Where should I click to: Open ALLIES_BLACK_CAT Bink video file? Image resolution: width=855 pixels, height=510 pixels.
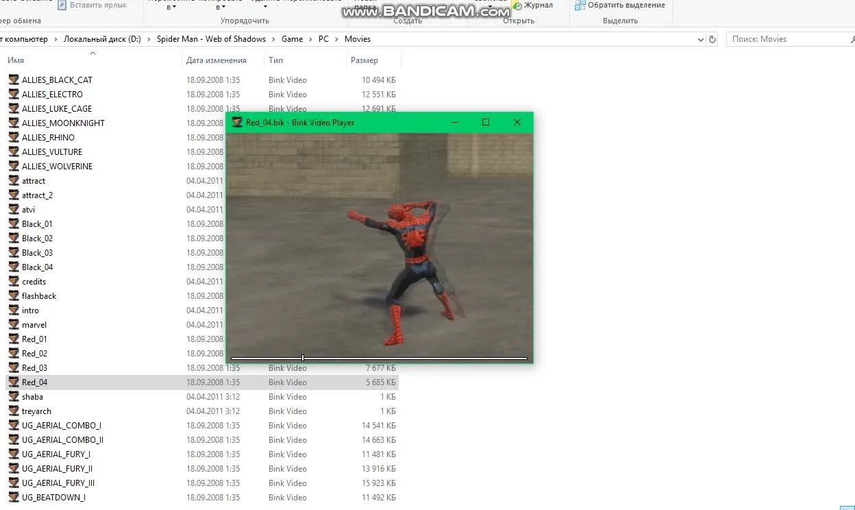click(x=14, y=80)
